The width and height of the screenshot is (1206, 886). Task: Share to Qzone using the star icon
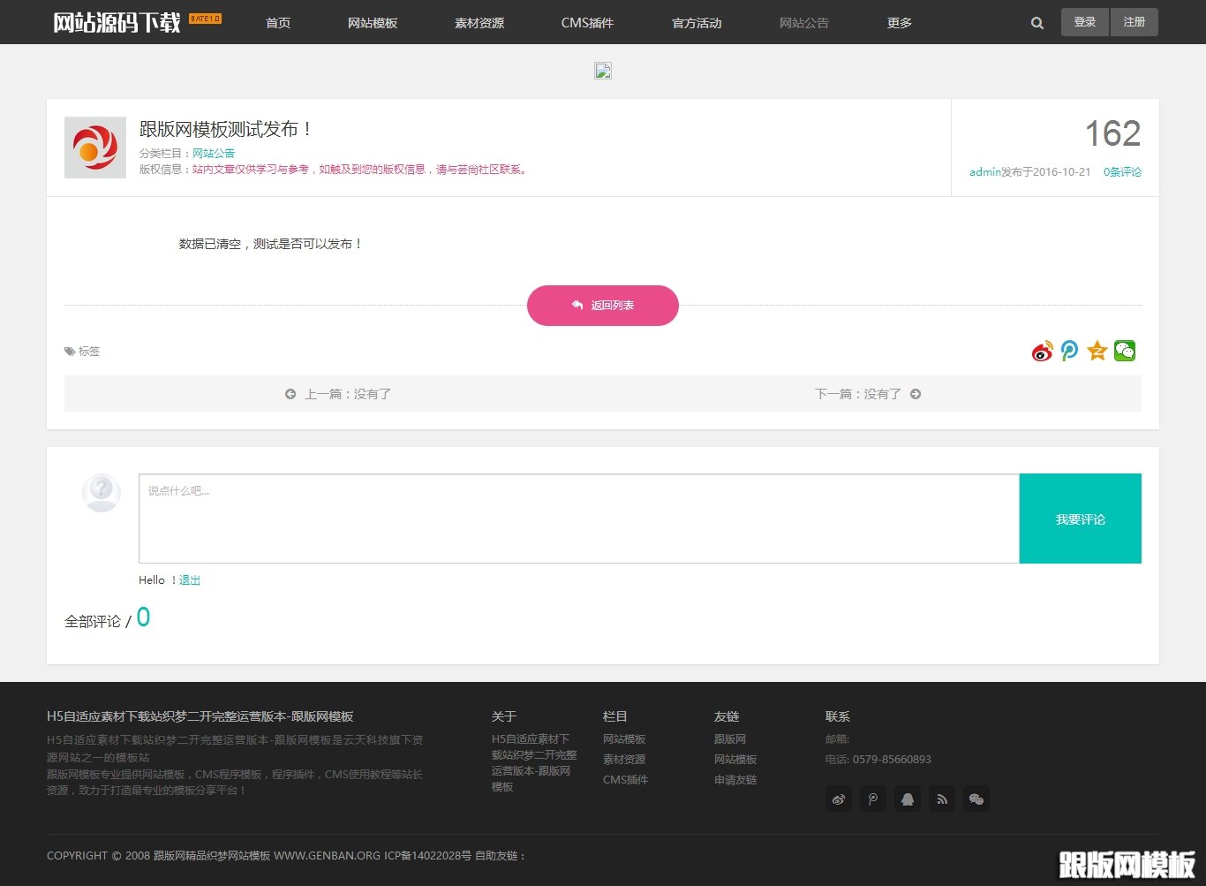tap(1097, 352)
